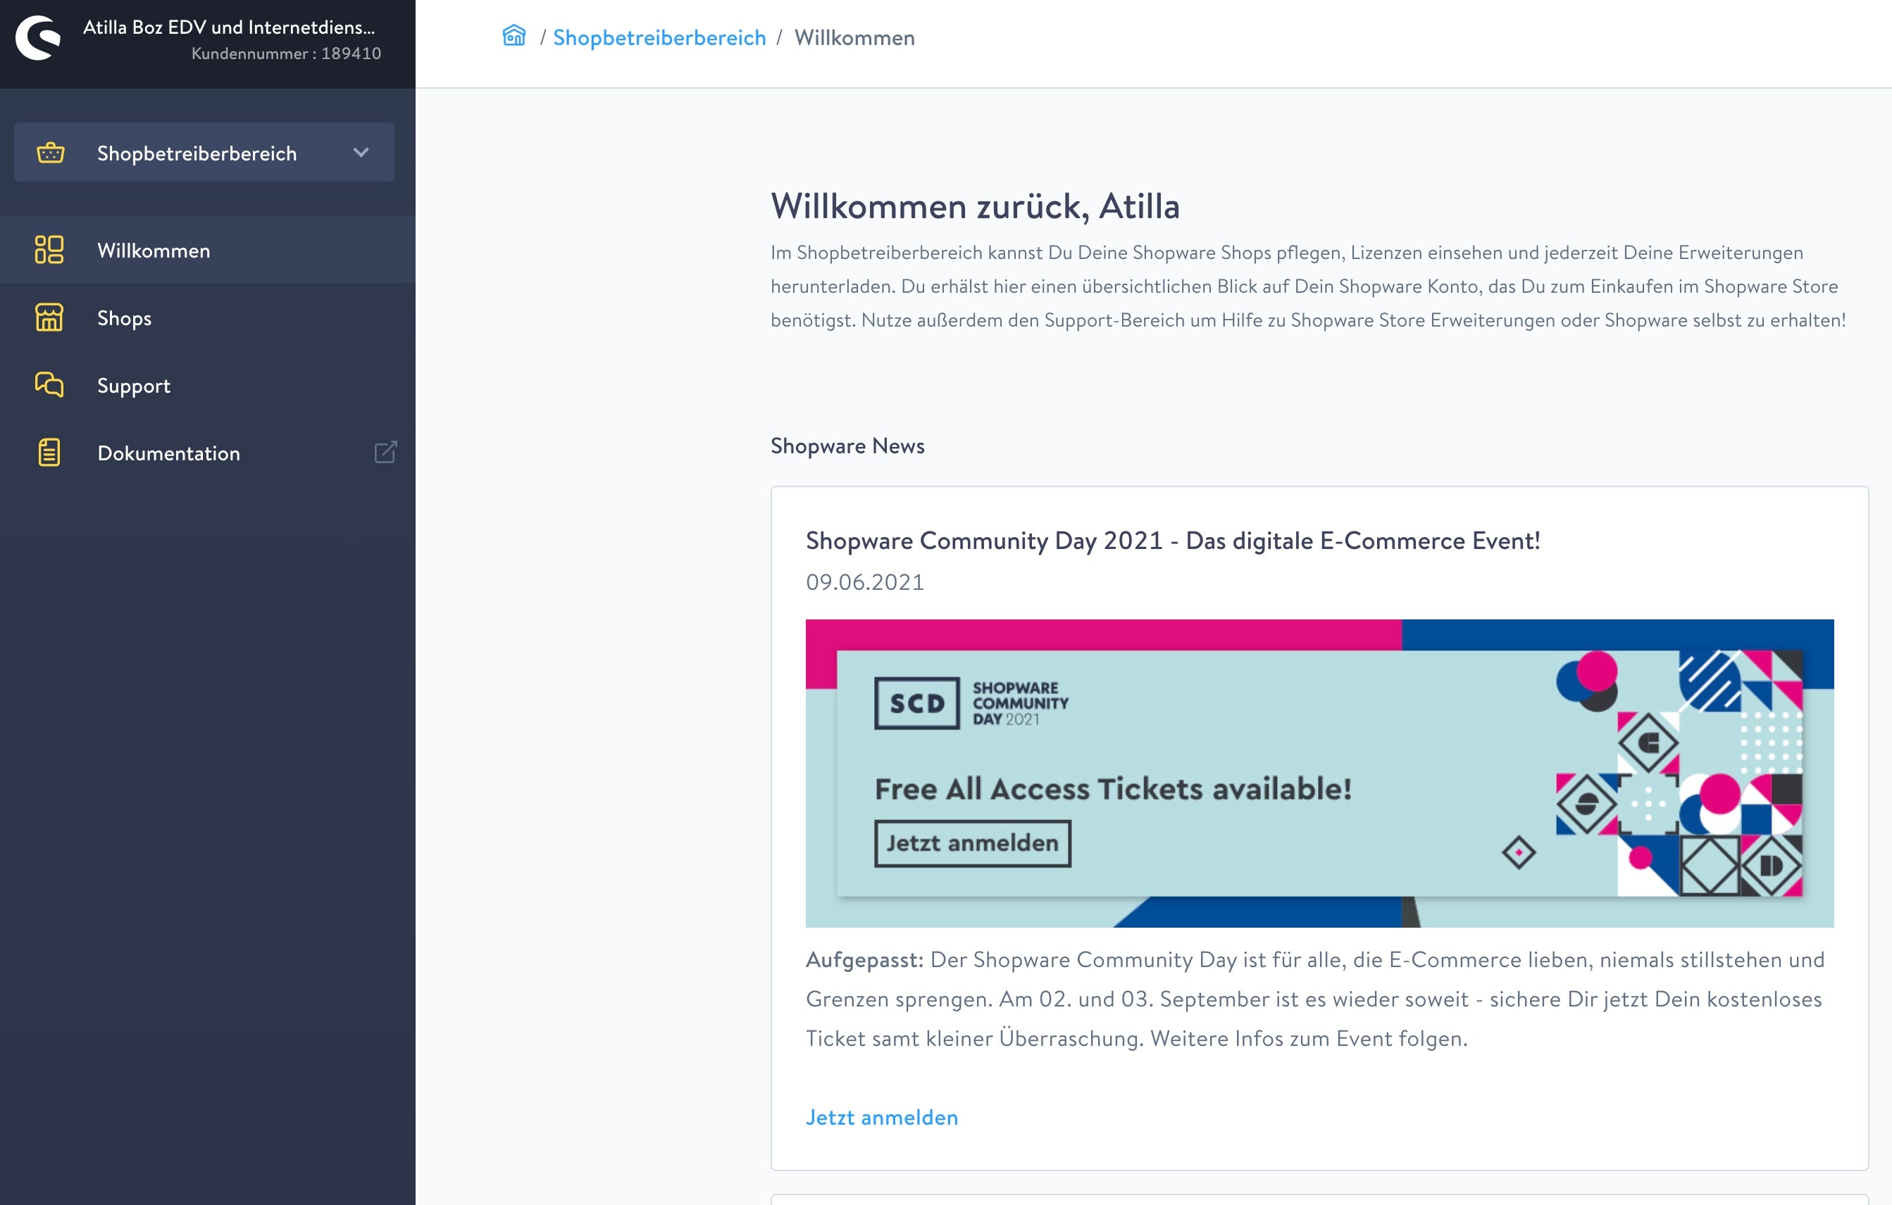Click the company name Atilla Boz EDV
1892x1205 pixels.
[x=229, y=27]
